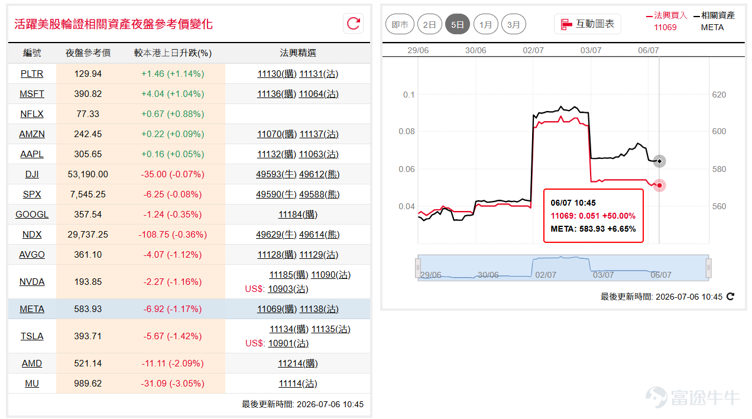Open META put warrant 11138(沽)
The width and height of the screenshot is (752, 419).
pos(319,309)
